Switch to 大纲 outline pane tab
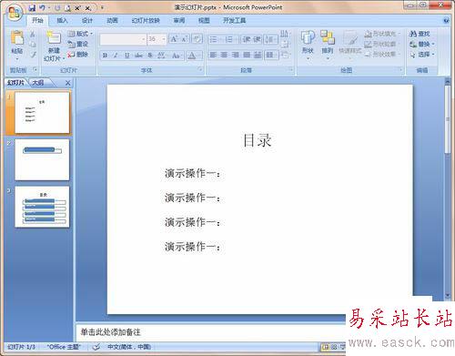This screenshot has height=356, width=455. [38, 83]
